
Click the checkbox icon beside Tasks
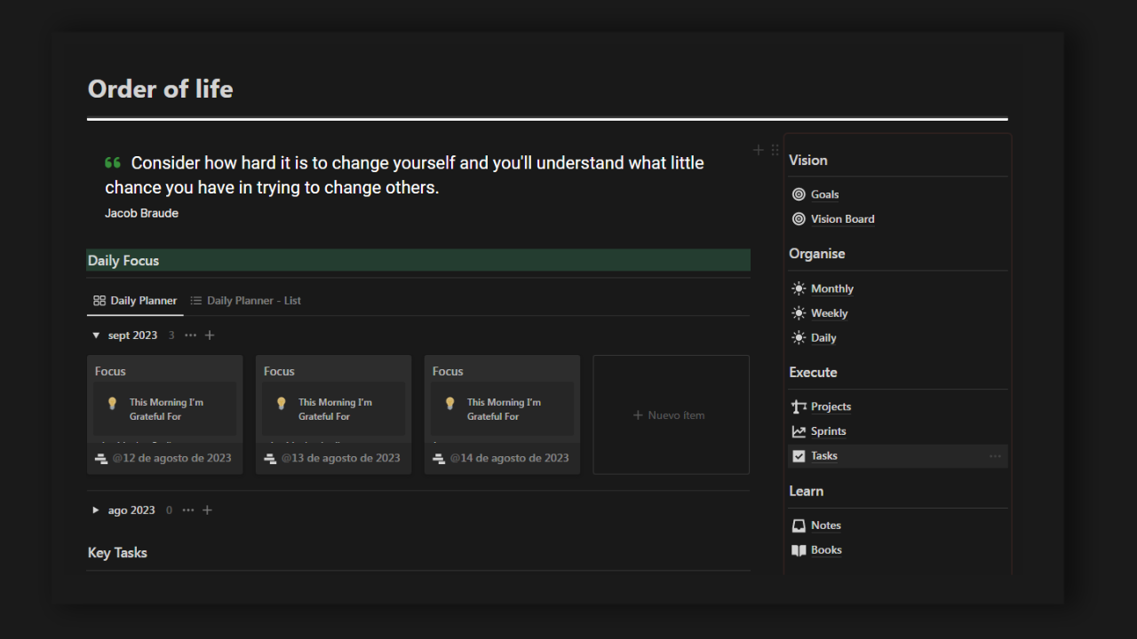[799, 456]
